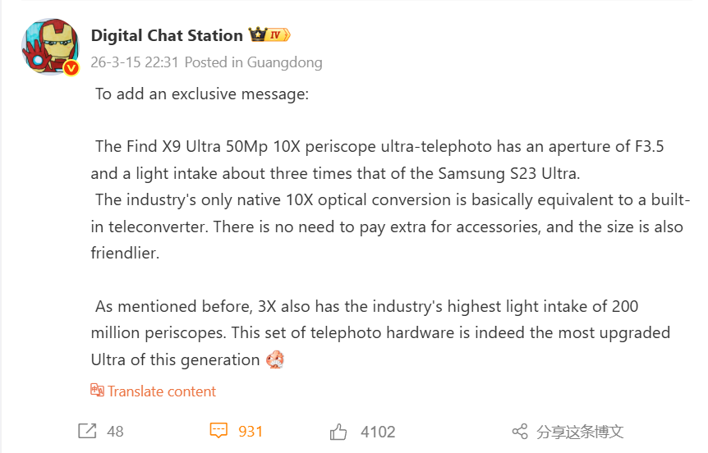Click the like count 4102

(x=378, y=432)
